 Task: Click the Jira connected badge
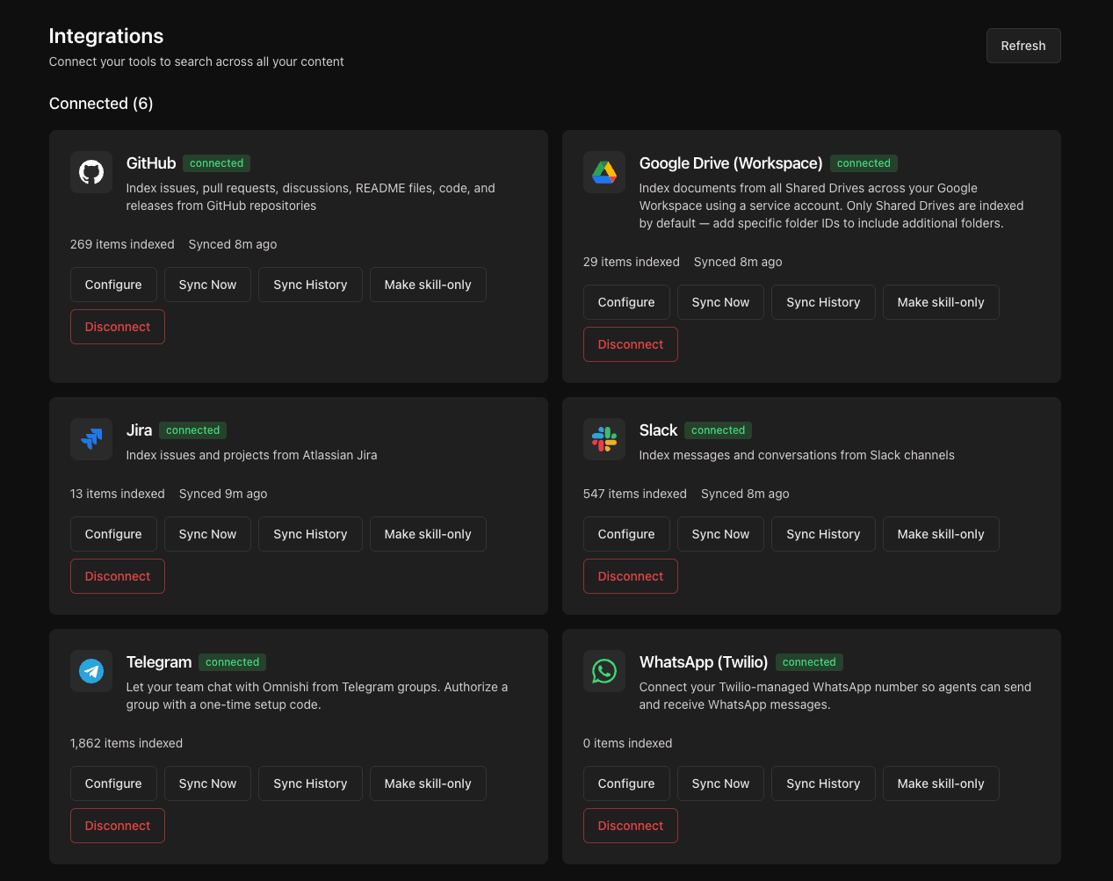193,430
